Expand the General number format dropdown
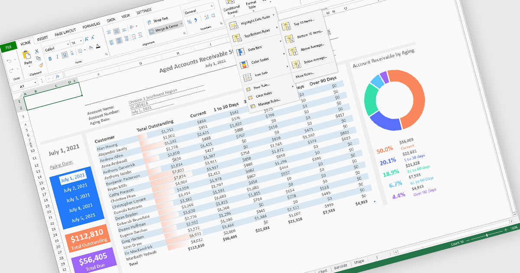Image resolution: width=520 pixels, height=273 pixels. (211, 7)
